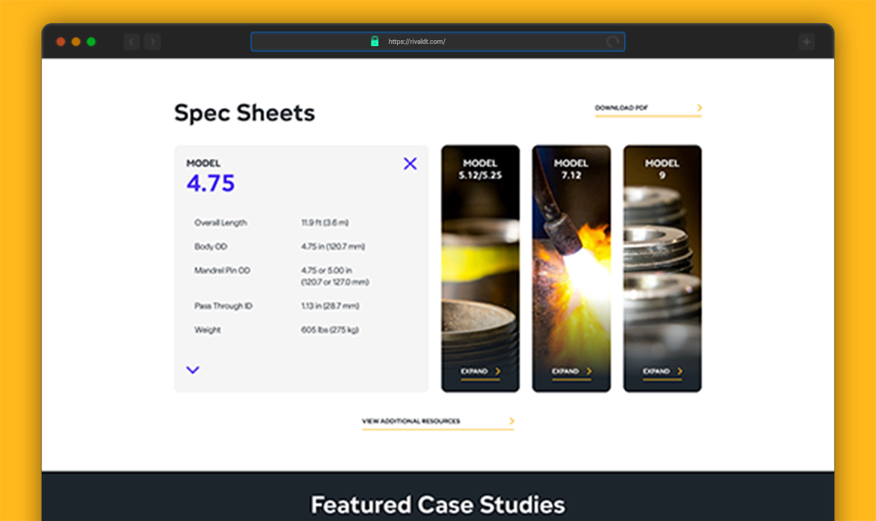Reload the page using the refresh icon
Image resolution: width=876 pixels, height=521 pixels.
[x=613, y=42]
